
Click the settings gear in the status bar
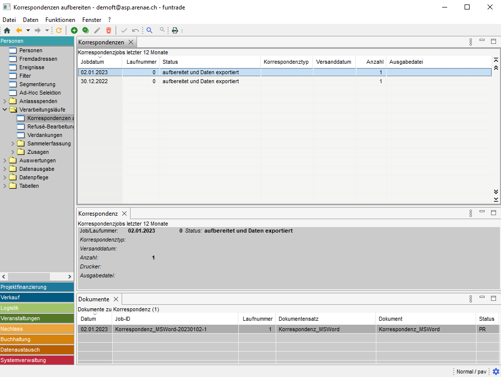pyautogui.click(x=496, y=372)
